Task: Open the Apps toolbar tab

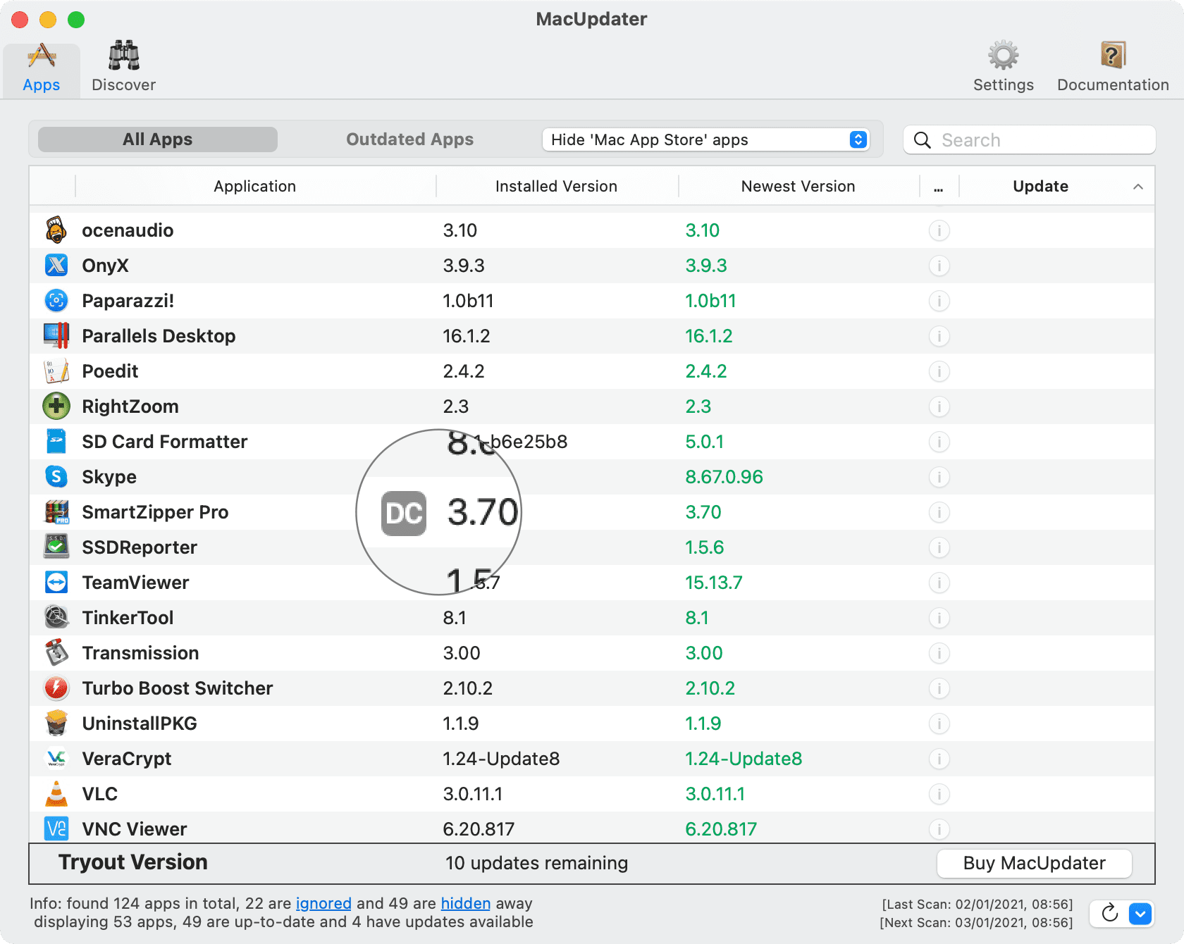Action: [x=42, y=69]
